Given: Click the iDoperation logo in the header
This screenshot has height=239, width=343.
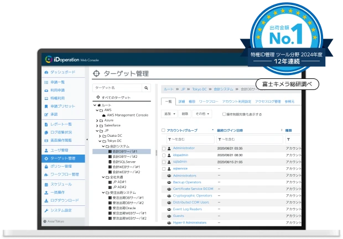Looking at the screenshot, I should pyautogui.click(x=72, y=60).
